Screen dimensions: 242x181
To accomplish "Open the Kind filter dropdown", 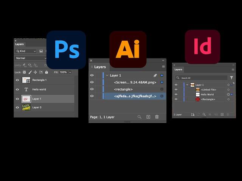I will click(26, 51).
